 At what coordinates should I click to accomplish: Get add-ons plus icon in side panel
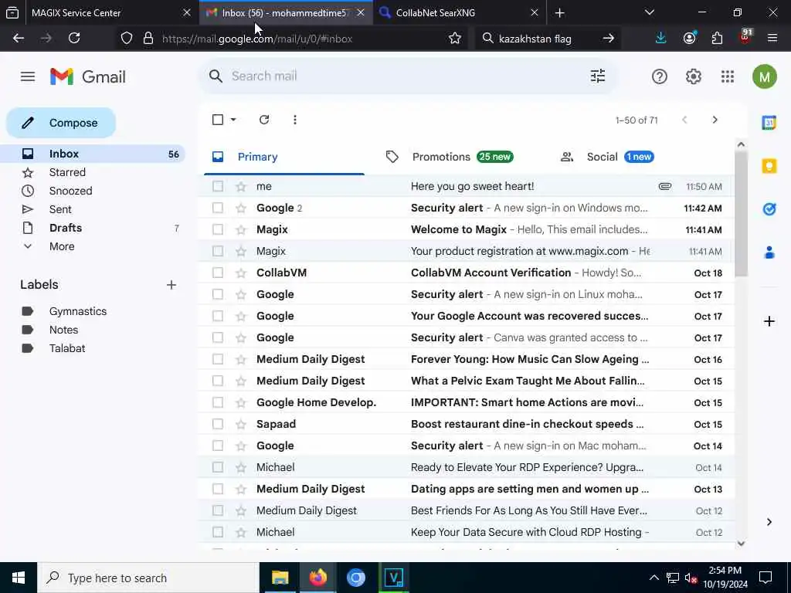click(x=769, y=321)
